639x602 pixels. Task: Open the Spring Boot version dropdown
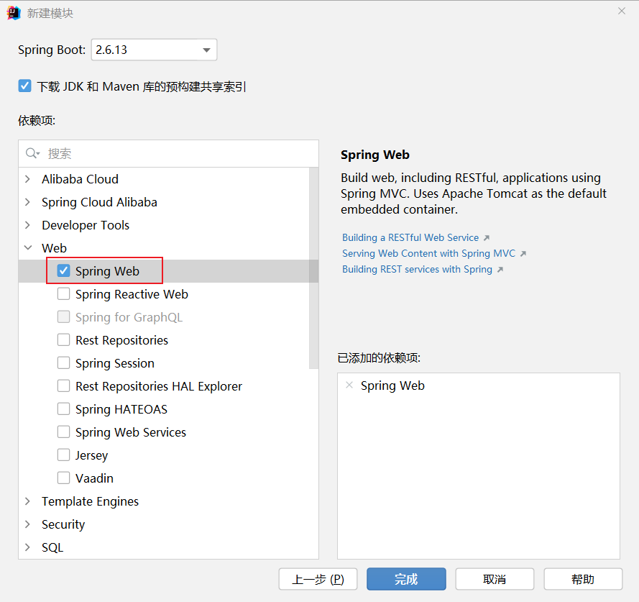pos(154,50)
